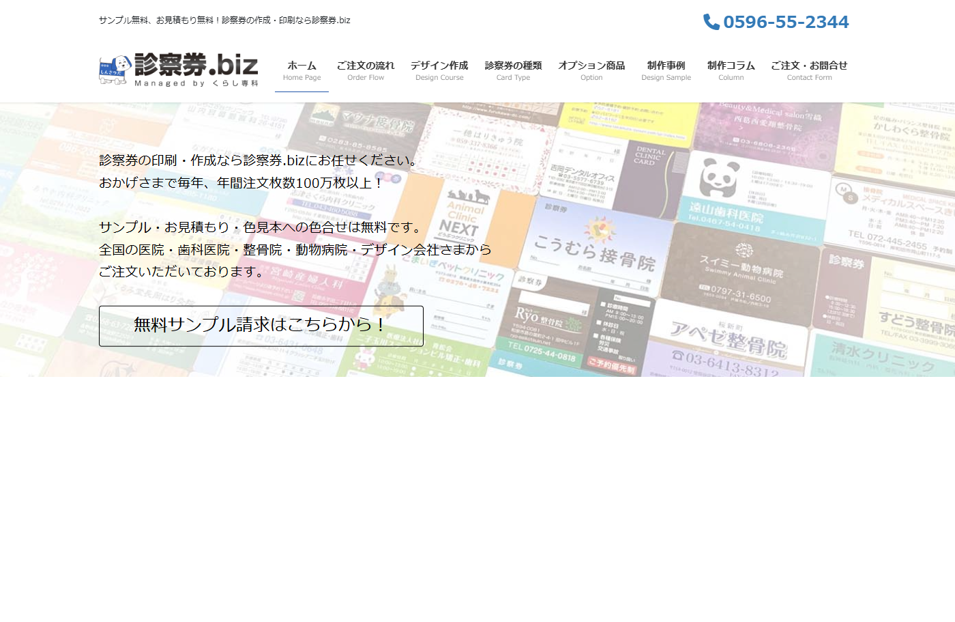Go to ご注文の流れ Order Flow page
Viewport: 955px width, 622px height.
pos(366,70)
